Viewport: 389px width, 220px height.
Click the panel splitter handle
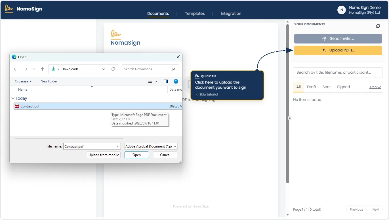(x=290, y=118)
